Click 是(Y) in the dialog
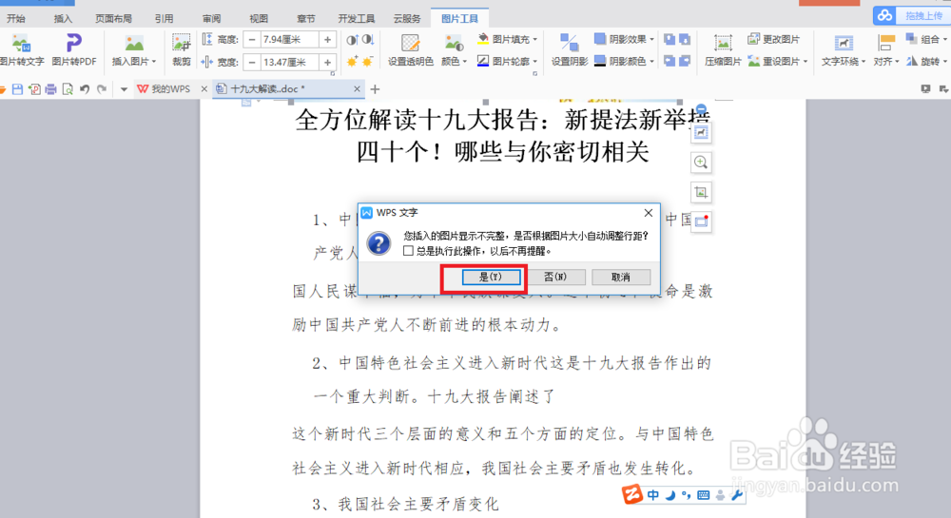This screenshot has height=518, width=951. (491, 277)
